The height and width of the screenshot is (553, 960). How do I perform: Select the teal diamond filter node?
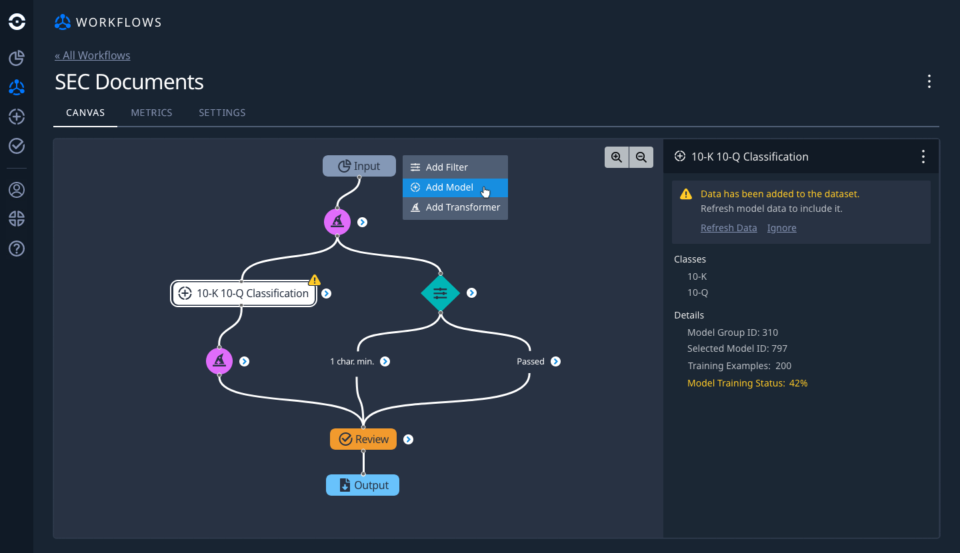pyautogui.click(x=440, y=292)
